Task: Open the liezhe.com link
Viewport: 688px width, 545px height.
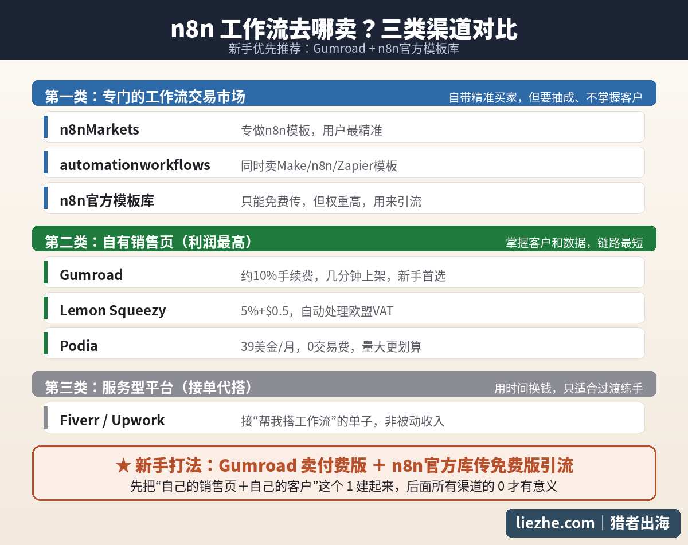Action: (555, 523)
